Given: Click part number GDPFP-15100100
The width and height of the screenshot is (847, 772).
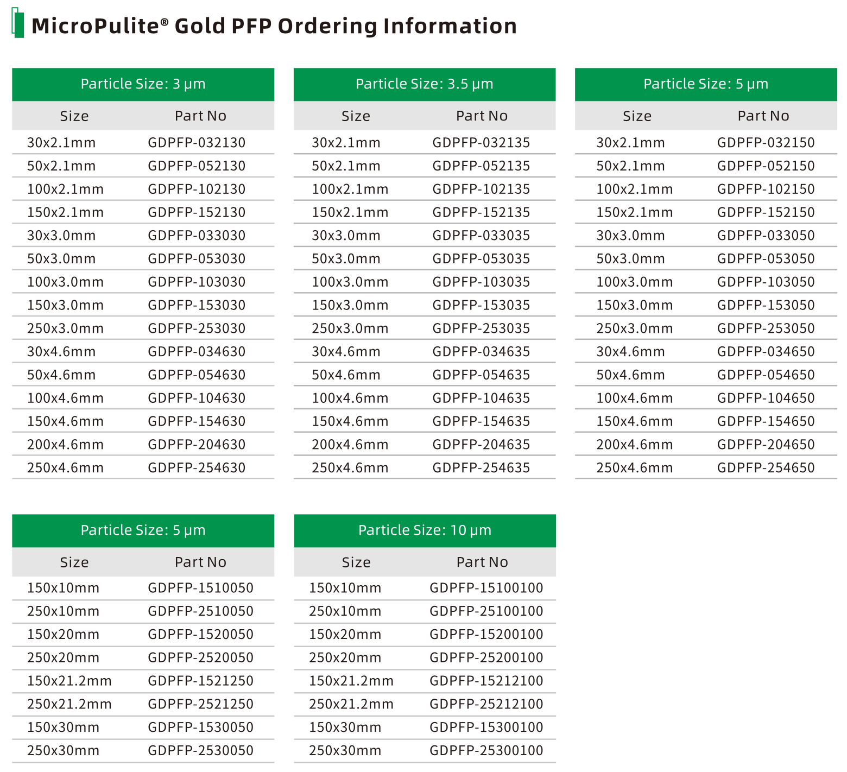Looking at the screenshot, I should pyautogui.click(x=486, y=588).
